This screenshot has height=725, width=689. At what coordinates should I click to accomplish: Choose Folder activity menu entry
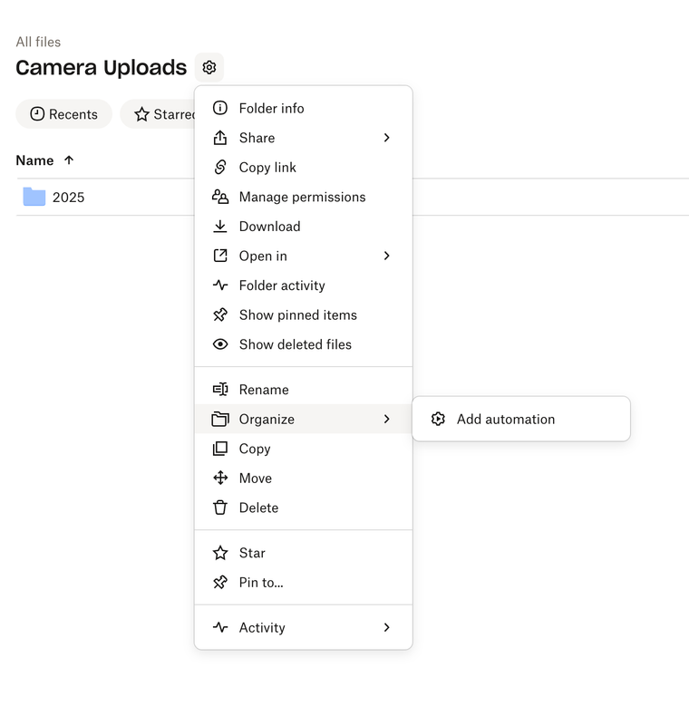(281, 285)
